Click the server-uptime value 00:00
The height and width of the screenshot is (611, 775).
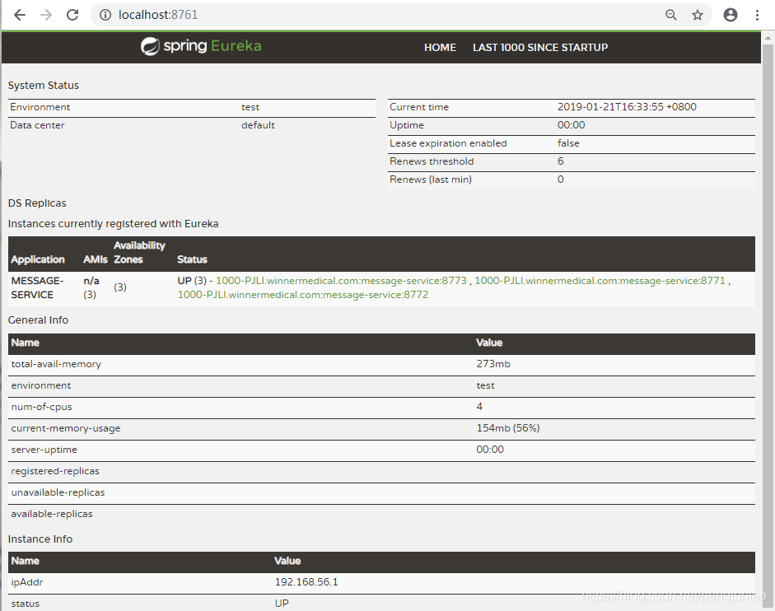[490, 450]
